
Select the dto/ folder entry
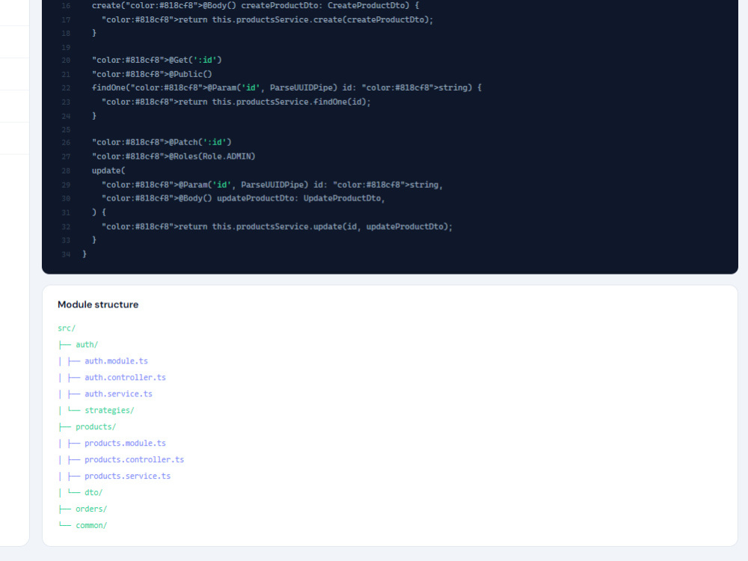[94, 492]
